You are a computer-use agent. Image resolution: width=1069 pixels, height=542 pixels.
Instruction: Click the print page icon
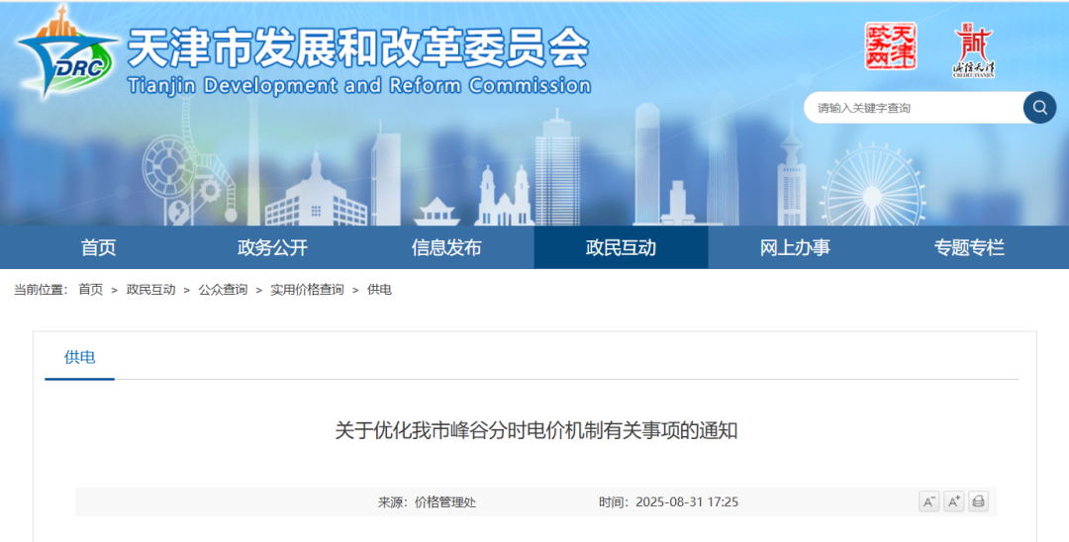coord(978,501)
